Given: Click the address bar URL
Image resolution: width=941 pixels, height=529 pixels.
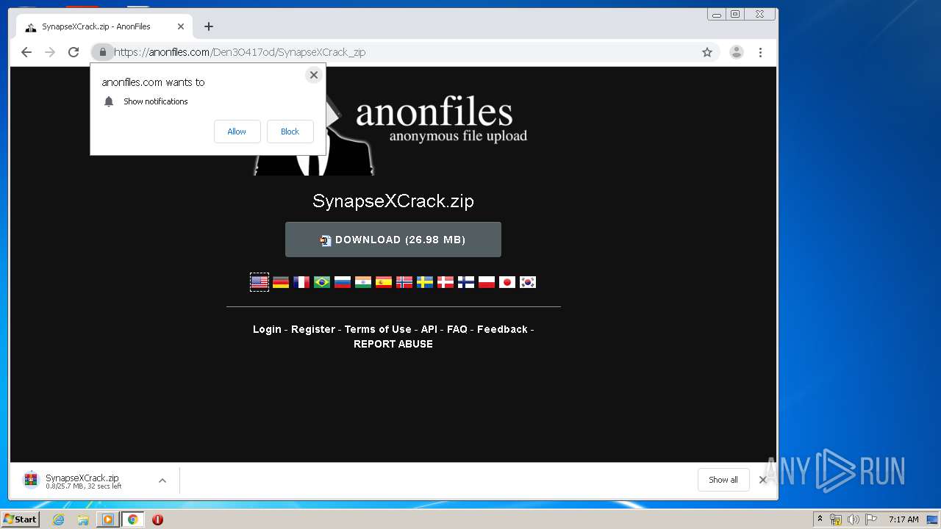Looking at the screenshot, I should [x=240, y=52].
